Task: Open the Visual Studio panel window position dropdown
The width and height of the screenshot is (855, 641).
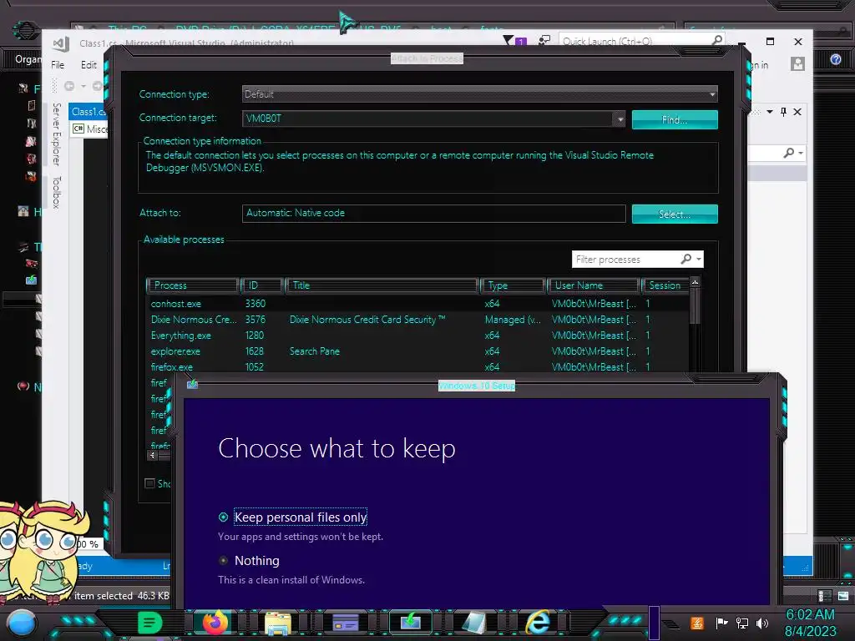Action: (x=769, y=112)
